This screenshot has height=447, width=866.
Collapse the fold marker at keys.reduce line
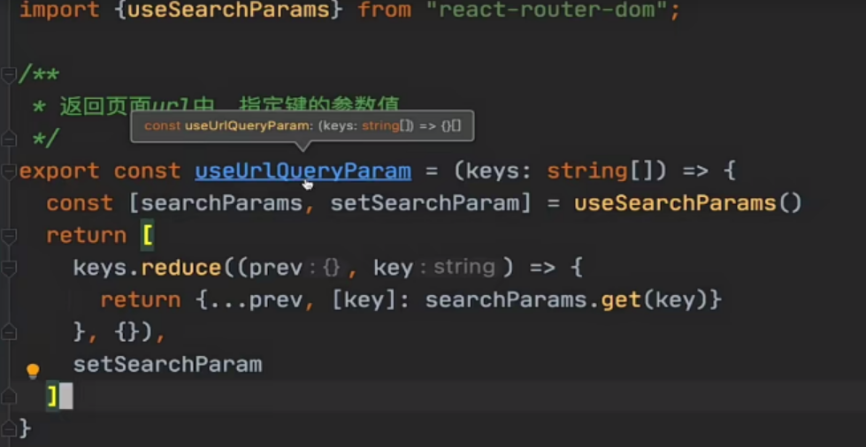8,269
